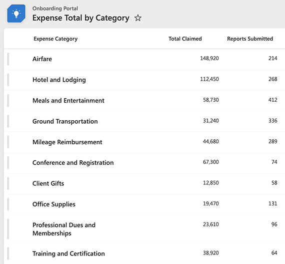Select Professional Dues and Memberships category
This screenshot has height=264, width=285.
pyautogui.click(x=64, y=229)
